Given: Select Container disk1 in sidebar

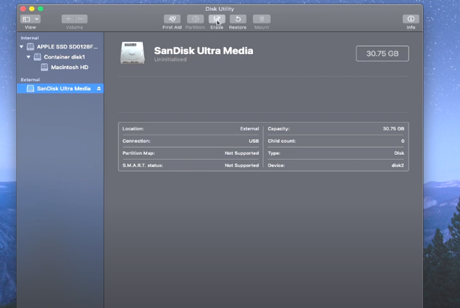Looking at the screenshot, I should [x=64, y=57].
